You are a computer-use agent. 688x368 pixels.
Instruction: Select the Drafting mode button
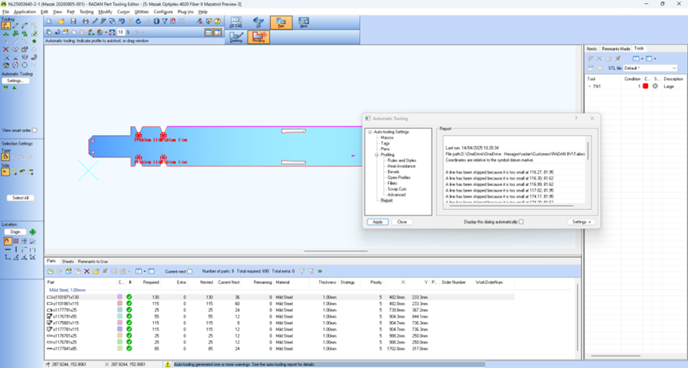coord(236,37)
